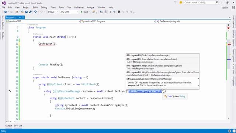This screenshot has width=236, height=133.
Task: Open the Debug configuration dropdown
Action: [x=53, y=12]
